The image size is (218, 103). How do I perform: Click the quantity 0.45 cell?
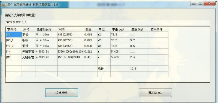[90, 57]
